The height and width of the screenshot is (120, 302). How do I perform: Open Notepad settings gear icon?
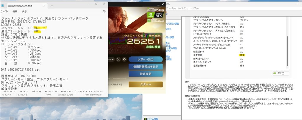click(104, 11)
